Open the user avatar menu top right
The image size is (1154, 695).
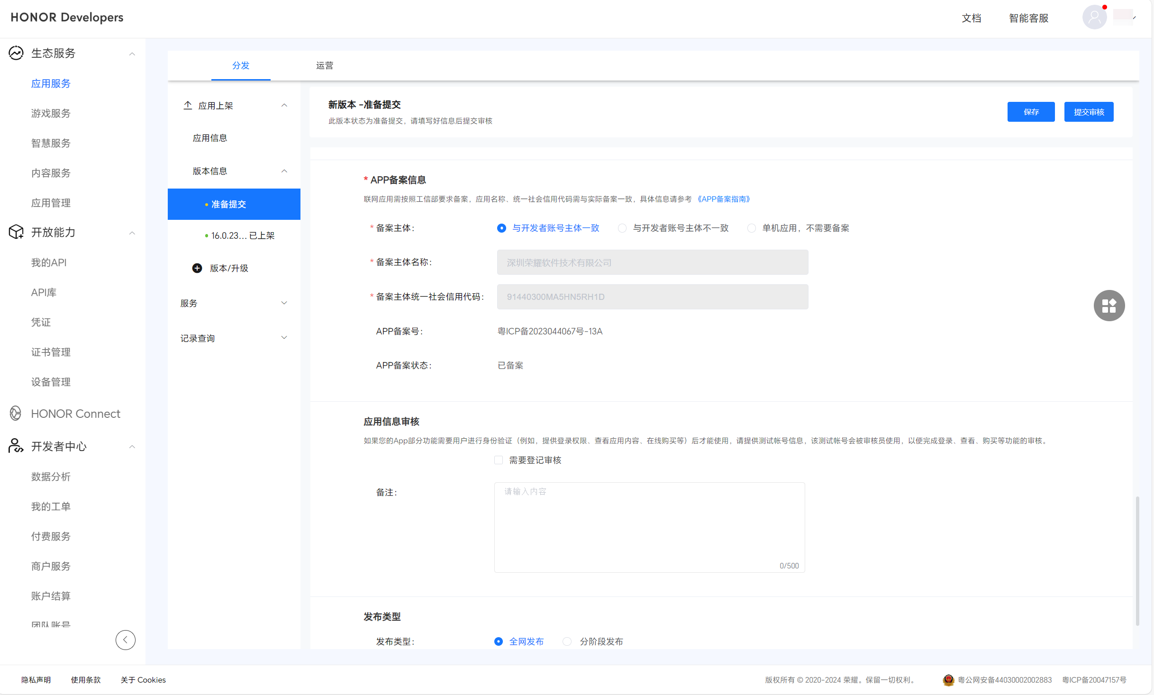(x=1094, y=17)
